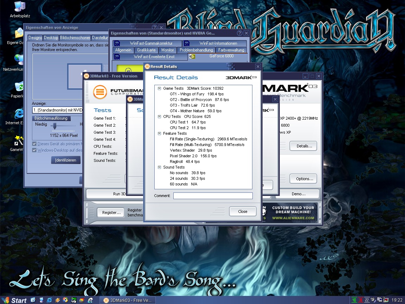Viewport: 405px width, 304px height.
Task: Click the 3DMark03 taskbar button
Action: click(x=128, y=300)
